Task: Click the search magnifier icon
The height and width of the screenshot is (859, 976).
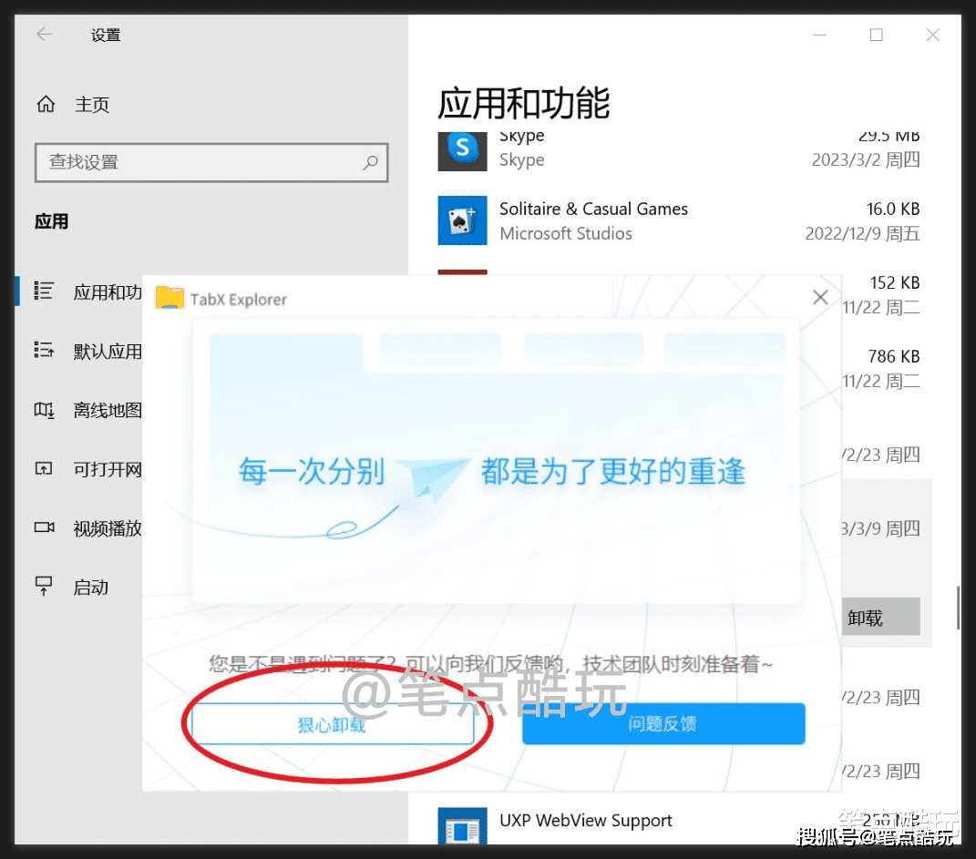Action: point(370,163)
